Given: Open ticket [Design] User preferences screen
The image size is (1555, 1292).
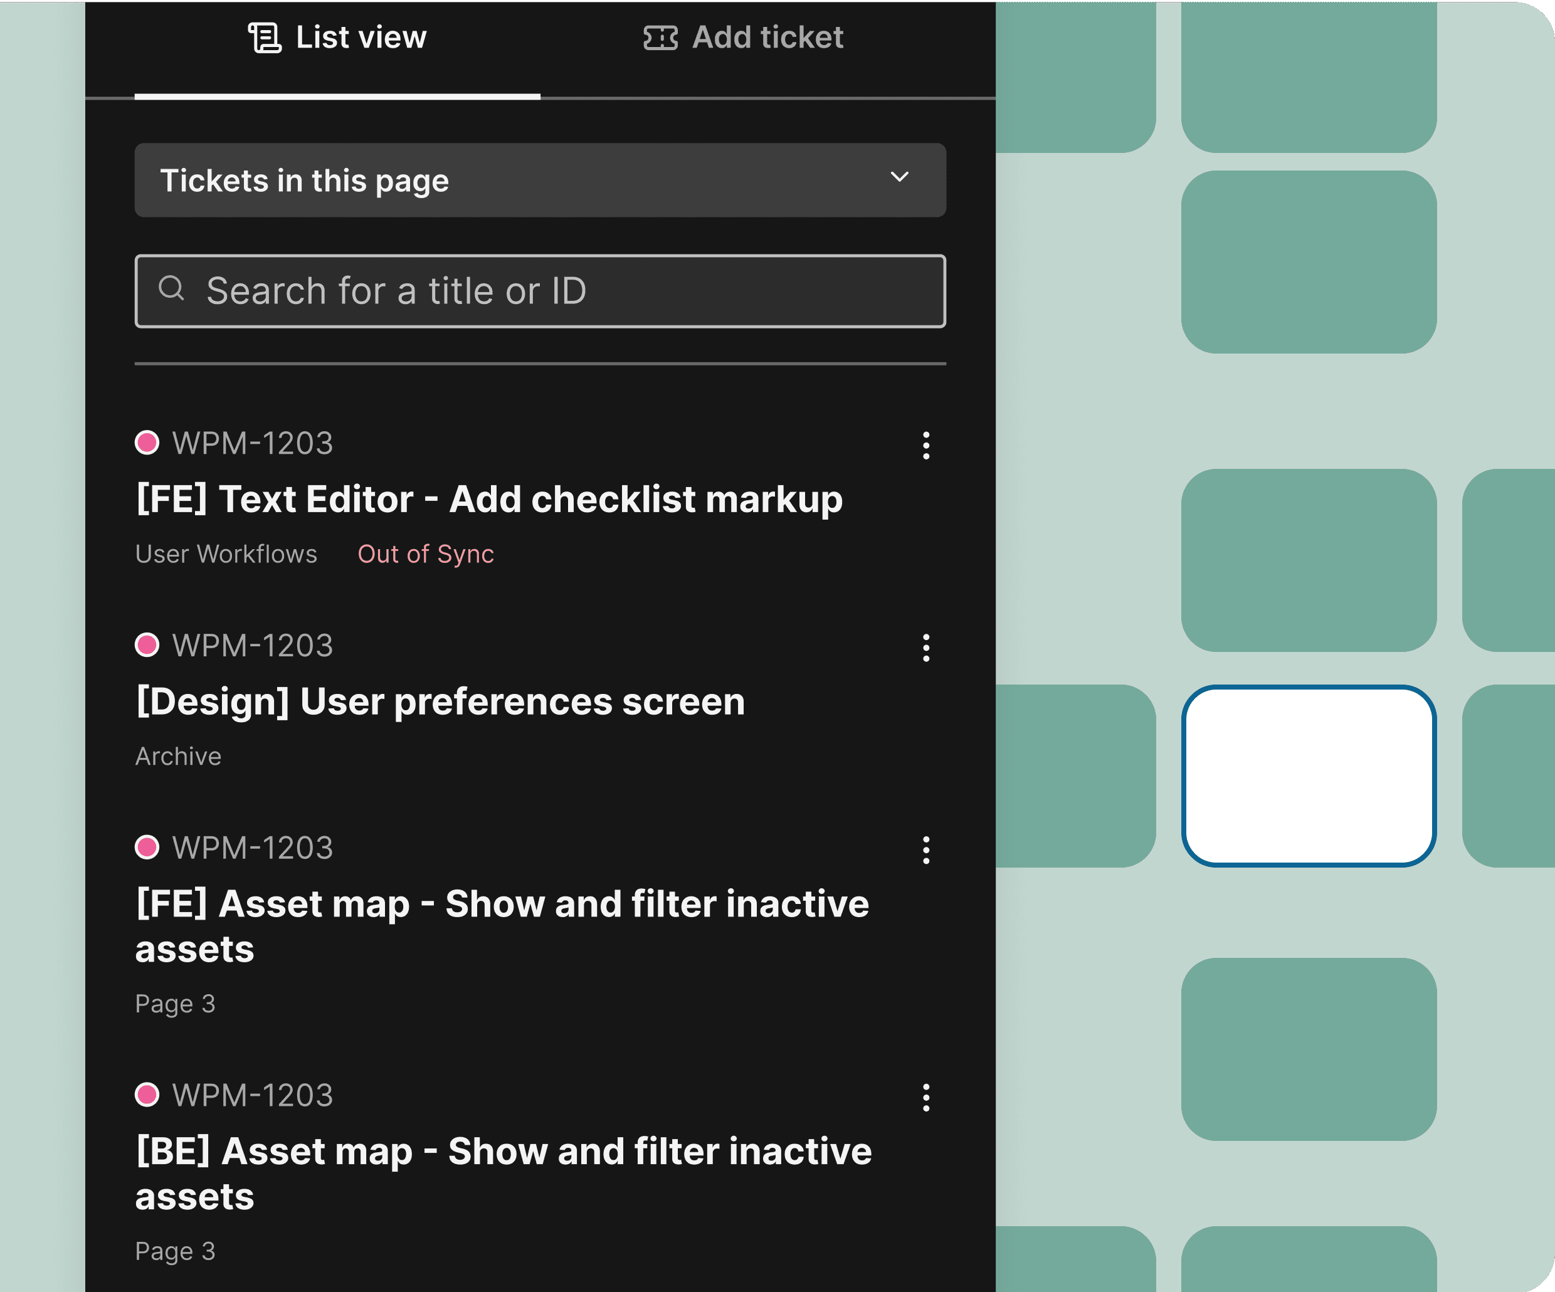Looking at the screenshot, I should (441, 702).
